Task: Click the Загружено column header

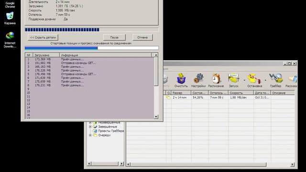Action: click(x=46, y=55)
